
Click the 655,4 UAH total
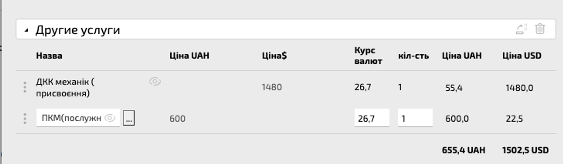pyautogui.click(x=464, y=150)
